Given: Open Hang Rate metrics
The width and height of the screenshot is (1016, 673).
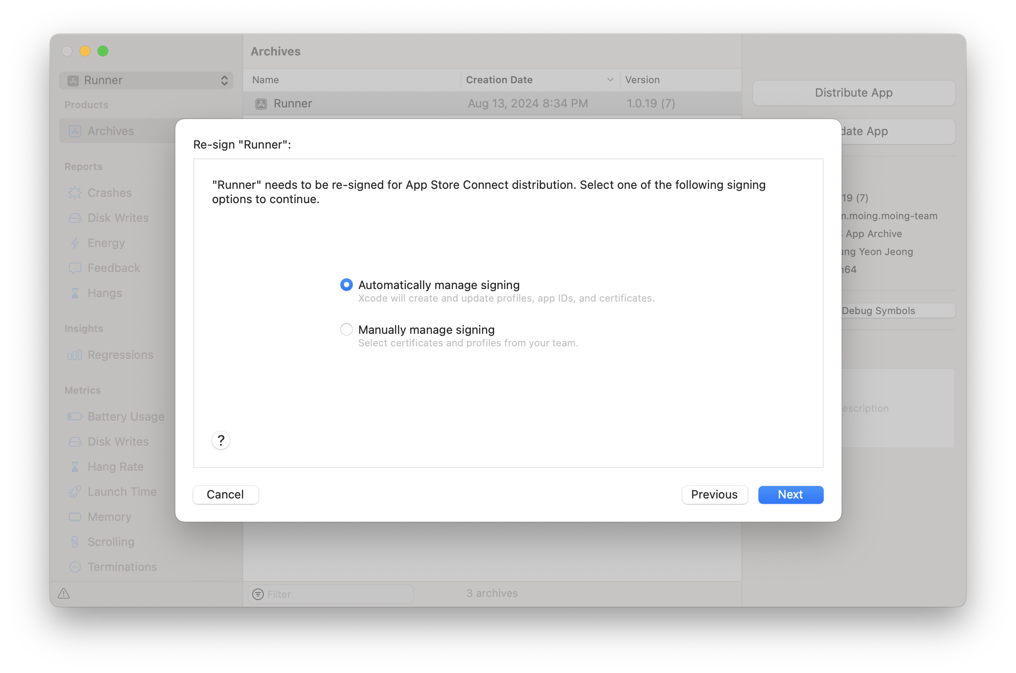Looking at the screenshot, I should pyautogui.click(x=115, y=466).
